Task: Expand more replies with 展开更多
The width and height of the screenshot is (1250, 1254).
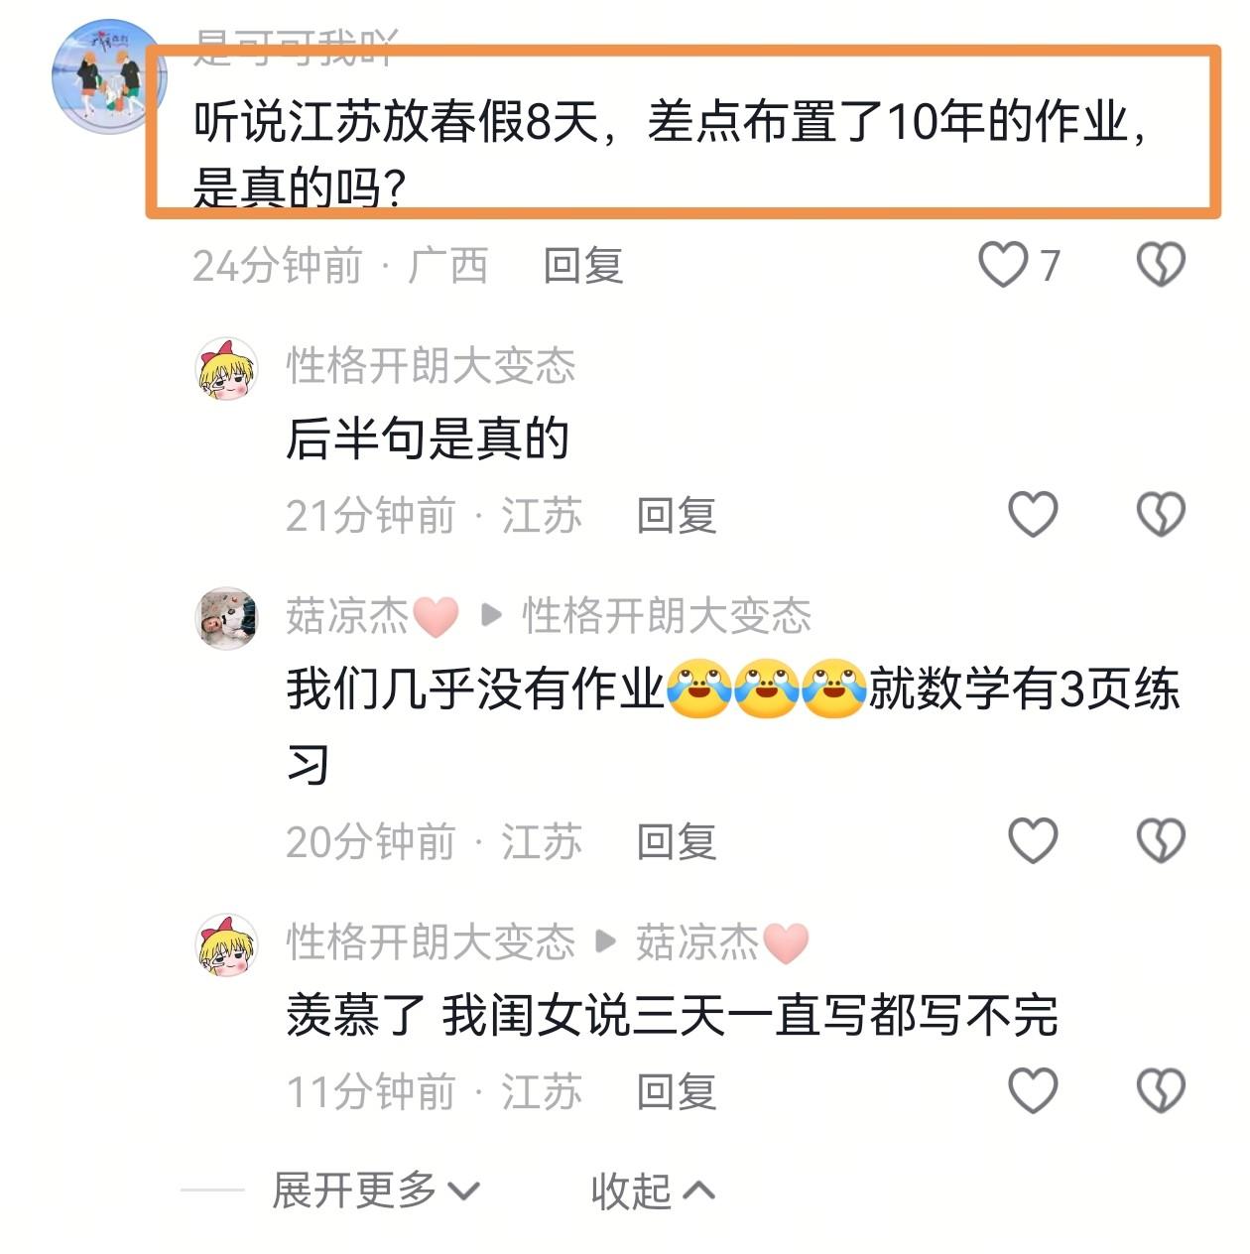Action: 375,1190
